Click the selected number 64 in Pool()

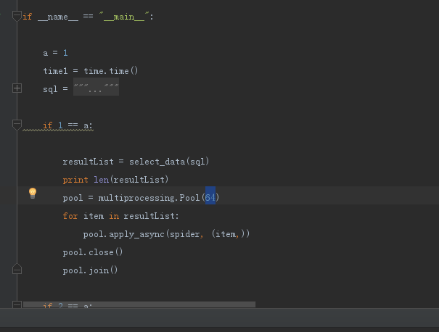210,197
